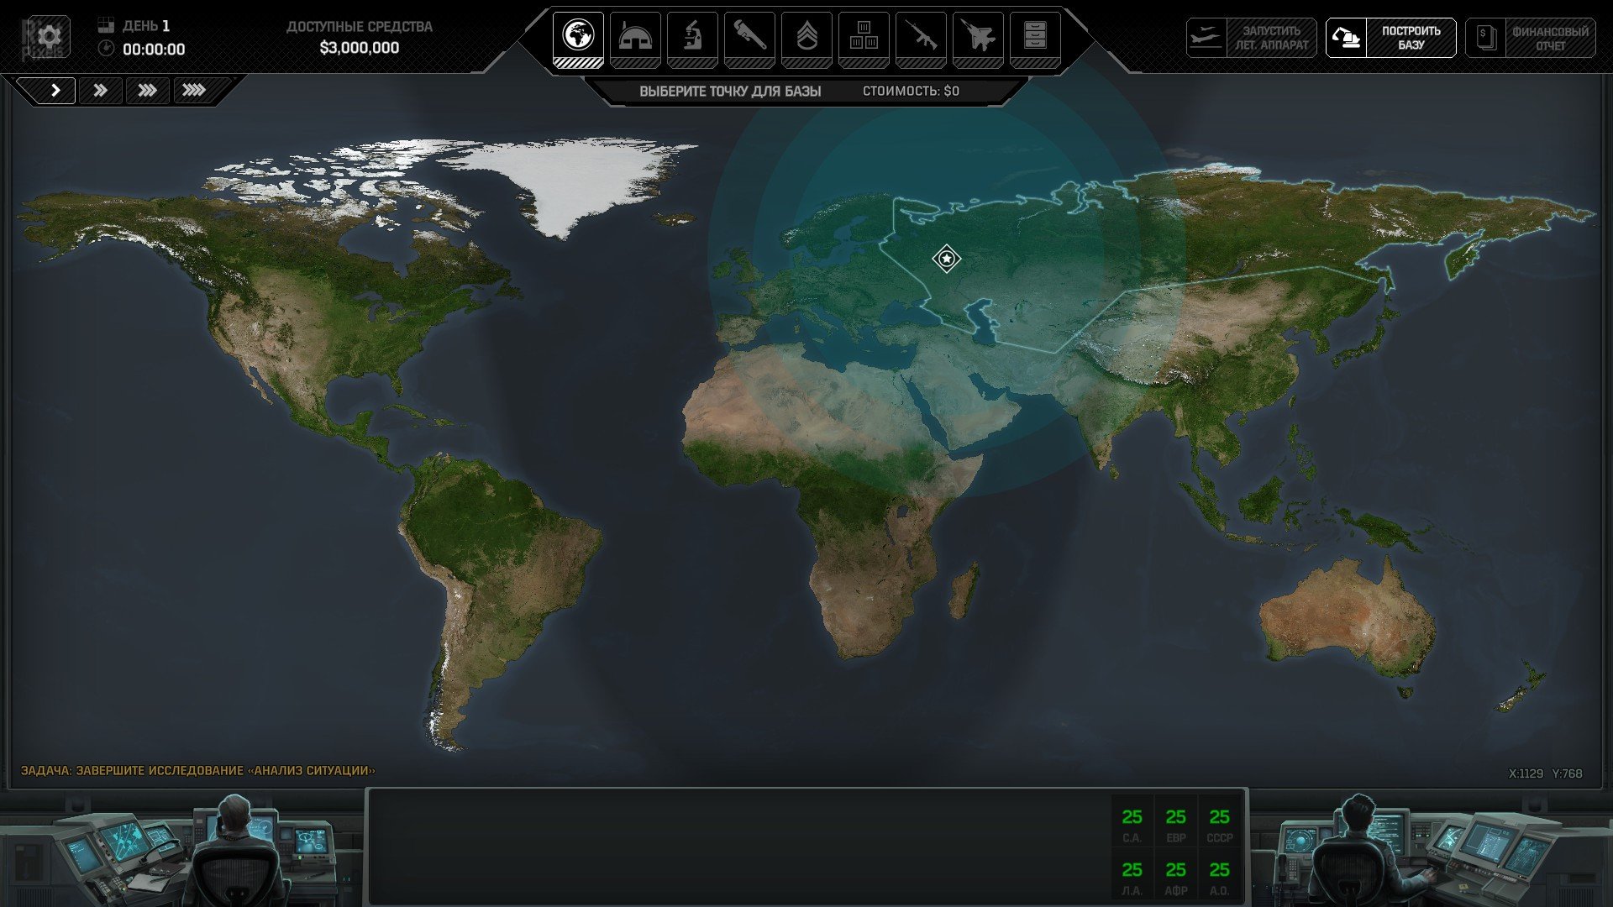Click the $3,000,000 available funds value
The image size is (1613, 907).
[360, 48]
